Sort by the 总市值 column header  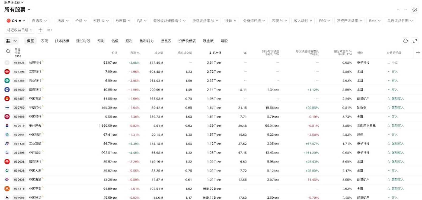tap(215, 53)
